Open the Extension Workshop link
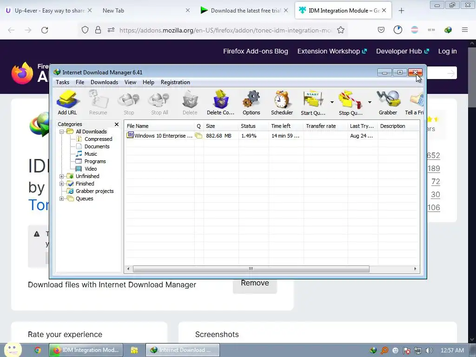Screen dimensions: 476x357 [x=332, y=51]
